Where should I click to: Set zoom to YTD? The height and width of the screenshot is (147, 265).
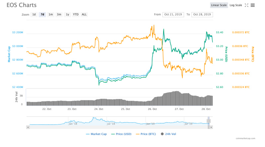[76, 15]
